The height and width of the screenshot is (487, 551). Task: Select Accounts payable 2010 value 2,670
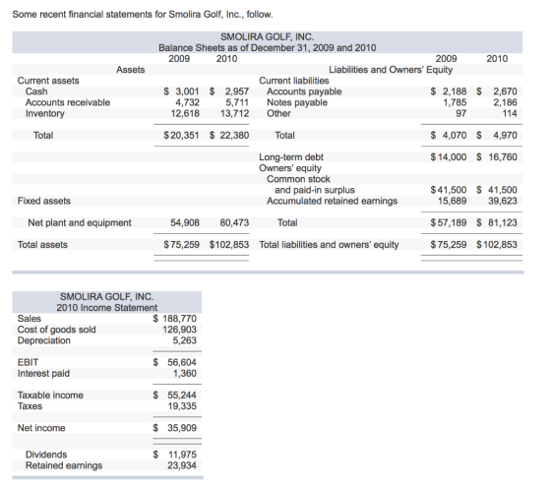click(506, 91)
